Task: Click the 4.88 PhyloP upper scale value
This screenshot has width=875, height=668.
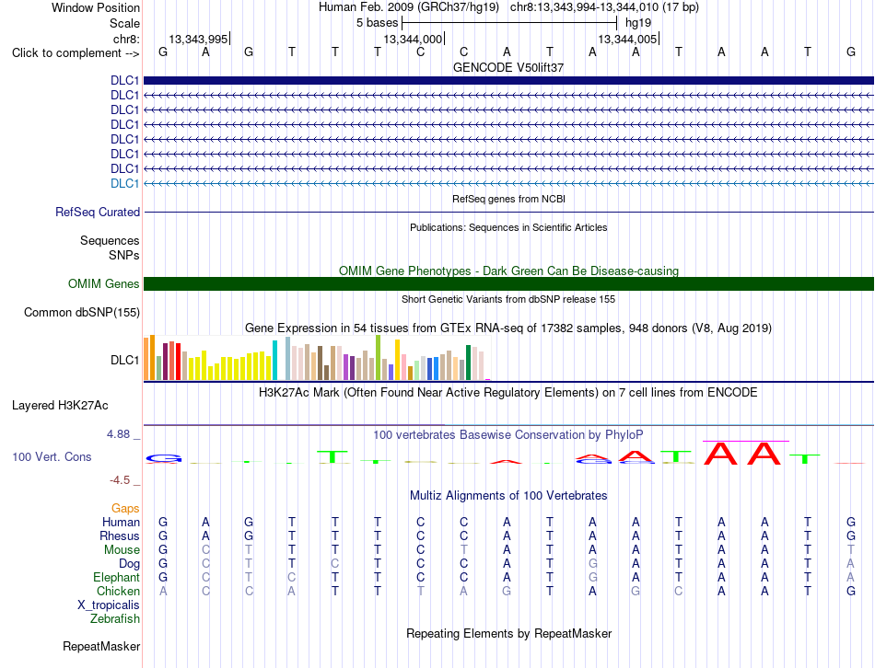Action: point(118,433)
